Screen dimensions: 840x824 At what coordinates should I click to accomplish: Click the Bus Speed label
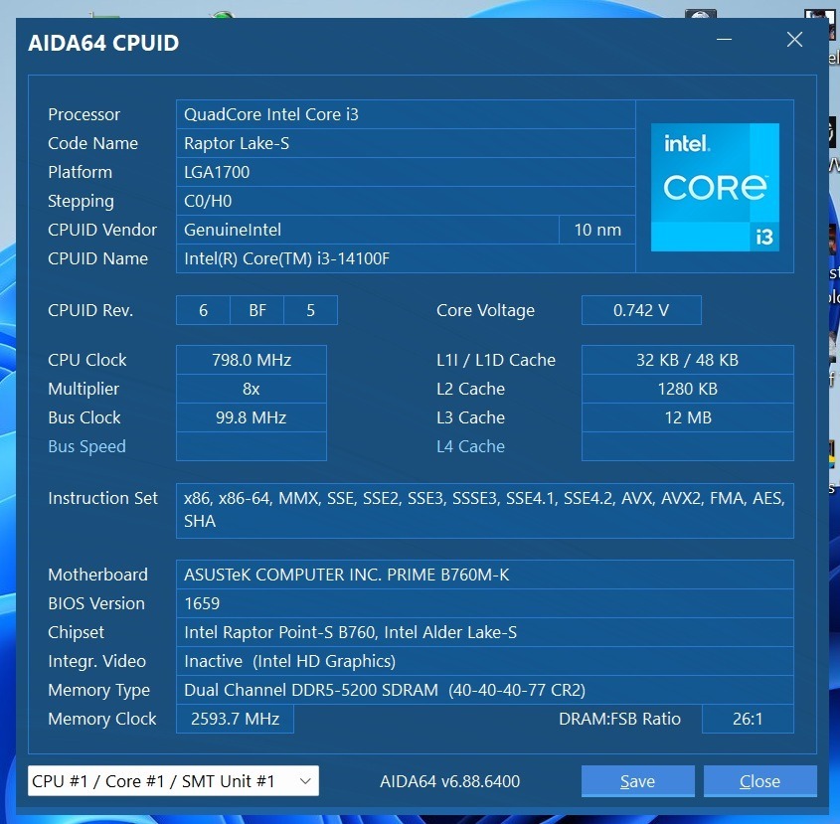point(86,446)
